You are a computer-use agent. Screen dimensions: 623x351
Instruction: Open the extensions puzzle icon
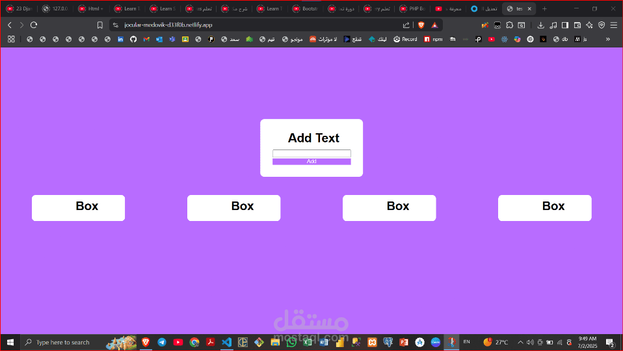(509, 25)
